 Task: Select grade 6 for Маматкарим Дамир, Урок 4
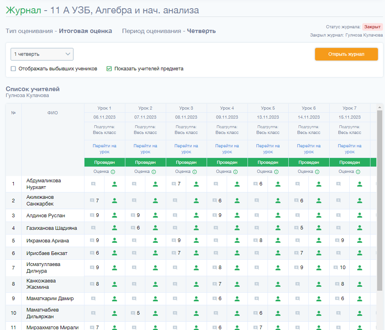pos(220,299)
